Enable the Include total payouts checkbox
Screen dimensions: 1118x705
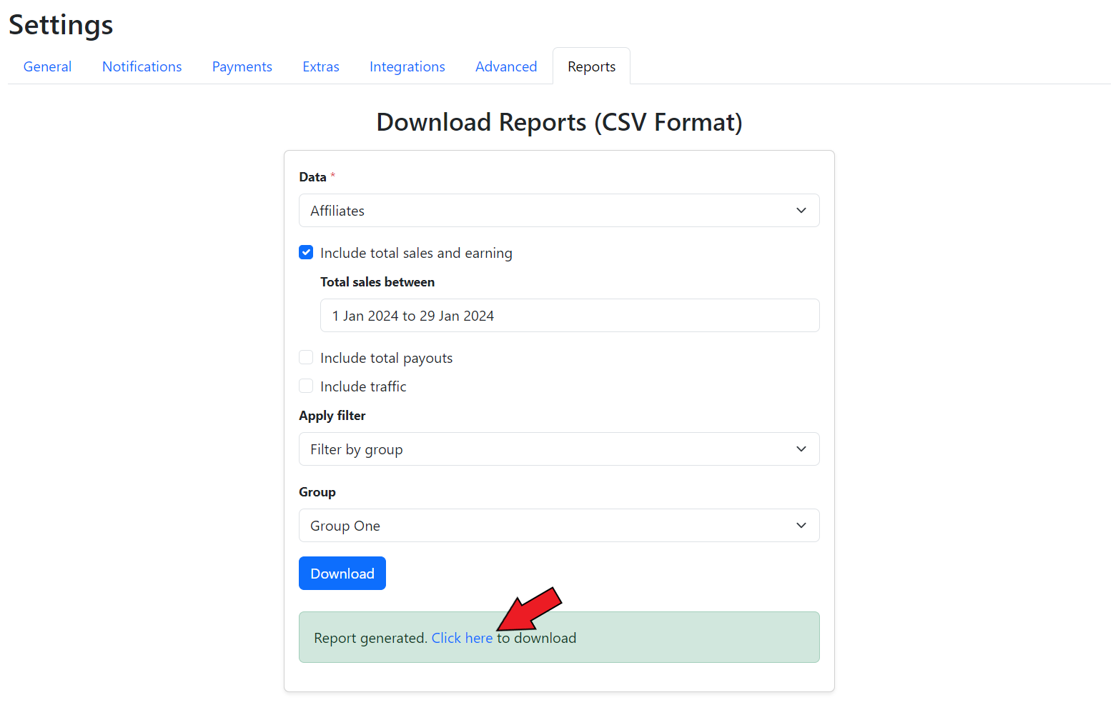[x=306, y=357]
